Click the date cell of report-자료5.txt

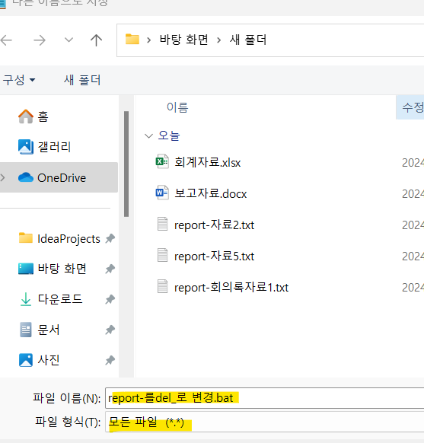(x=413, y=257)
